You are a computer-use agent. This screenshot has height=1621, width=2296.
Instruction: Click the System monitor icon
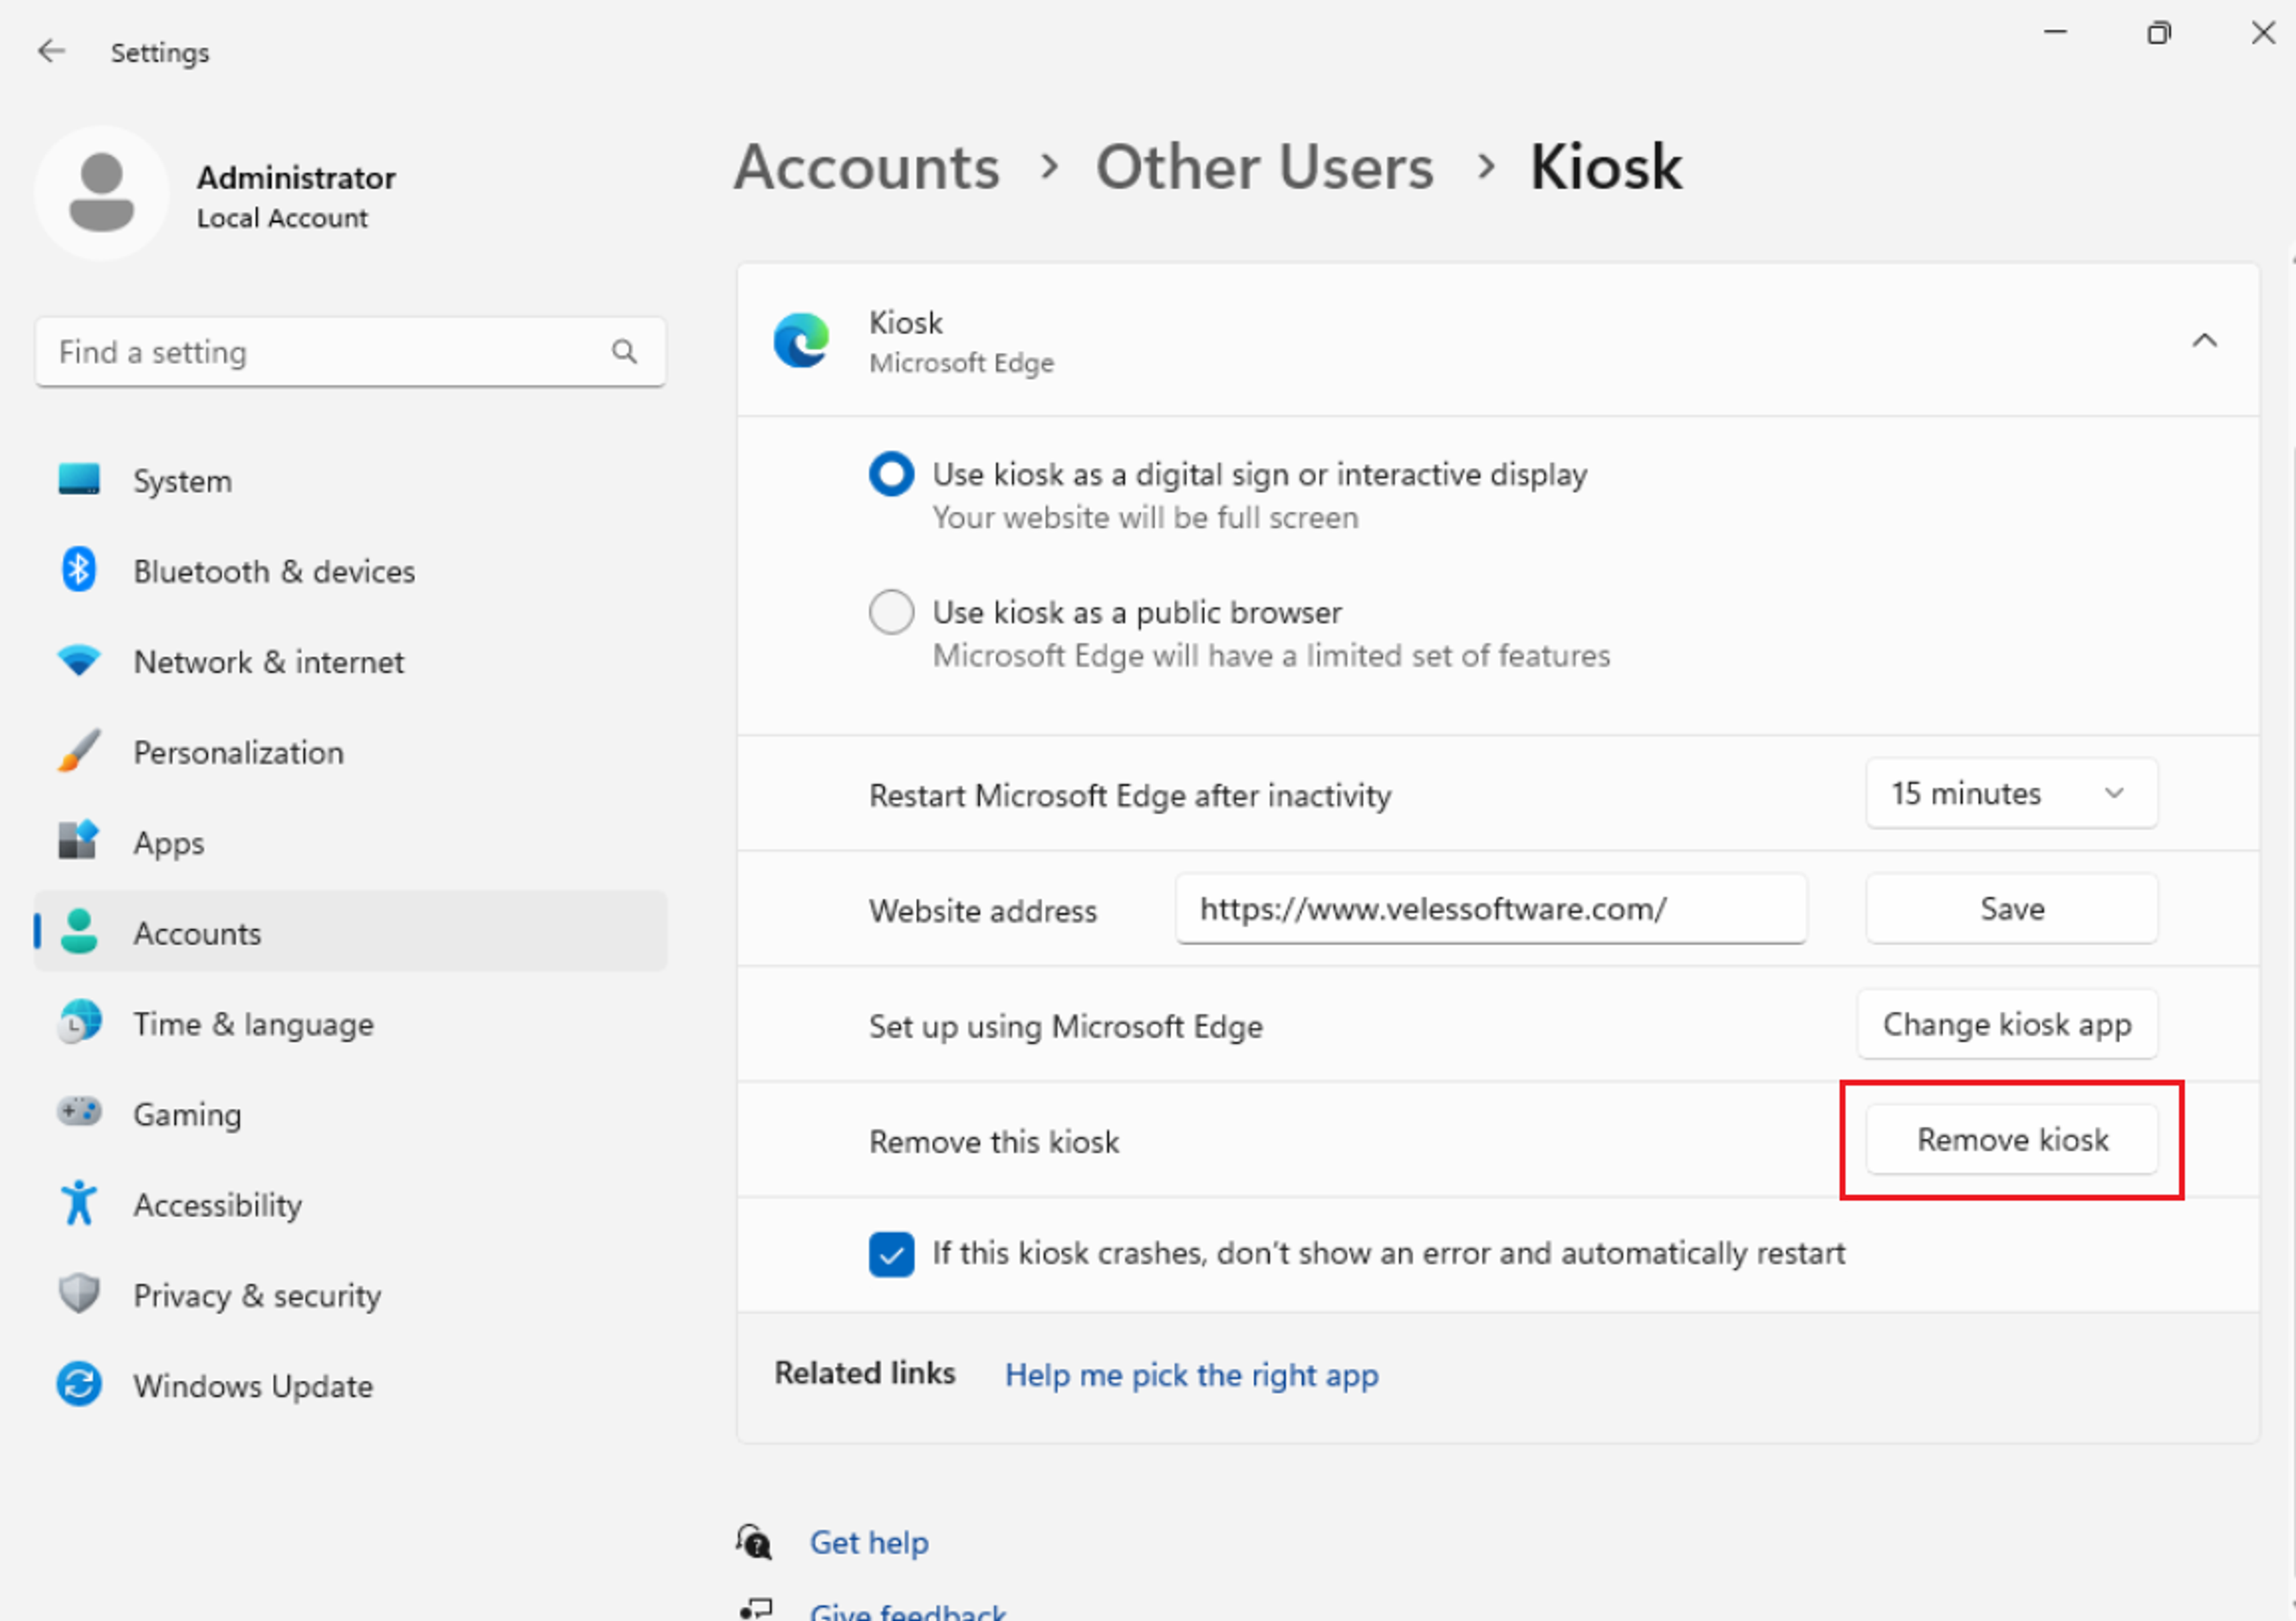[x=79, y=480]
